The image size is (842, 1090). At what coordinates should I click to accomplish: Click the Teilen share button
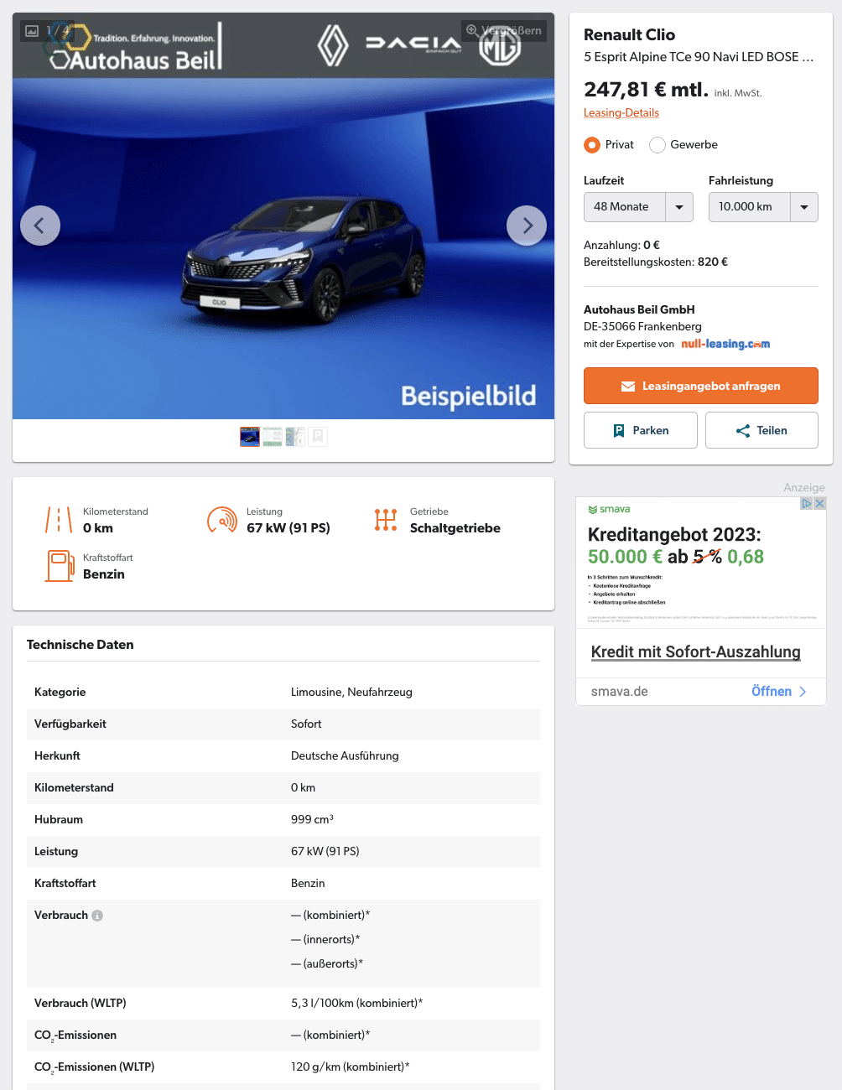coord(761,430)
